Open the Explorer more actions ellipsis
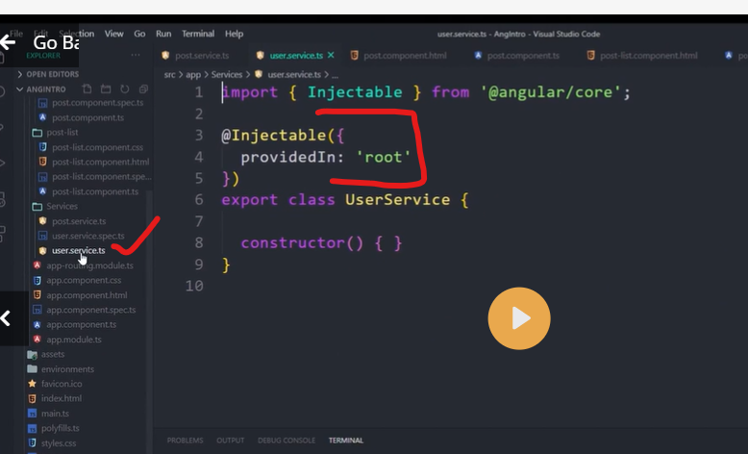This screenshot has height=454, width=748. click(x=136, y=56)
